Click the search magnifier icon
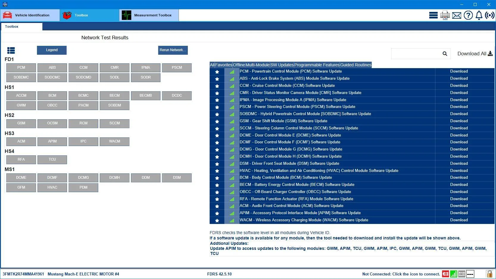The width and height of the screenshot is (496, 279). (x=445, y=54)
